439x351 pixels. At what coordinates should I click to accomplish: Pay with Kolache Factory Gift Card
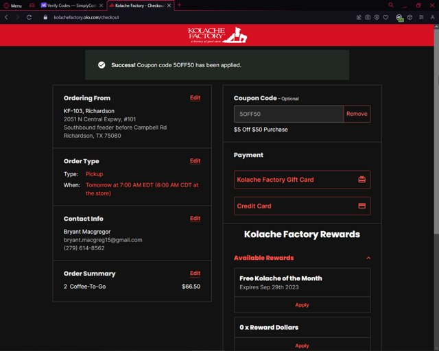tap(302, 180)
